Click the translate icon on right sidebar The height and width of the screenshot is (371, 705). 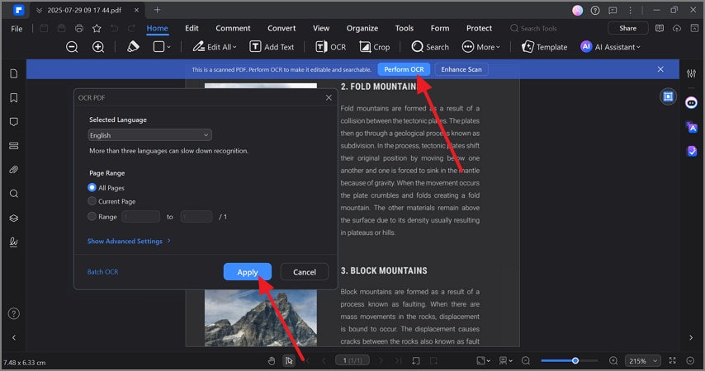[x=692, y=127]
